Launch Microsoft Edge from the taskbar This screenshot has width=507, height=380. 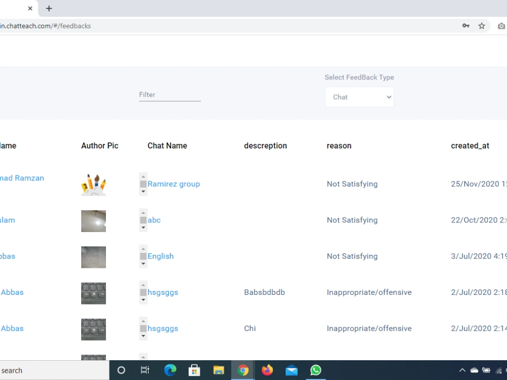[x=170, y=370]
